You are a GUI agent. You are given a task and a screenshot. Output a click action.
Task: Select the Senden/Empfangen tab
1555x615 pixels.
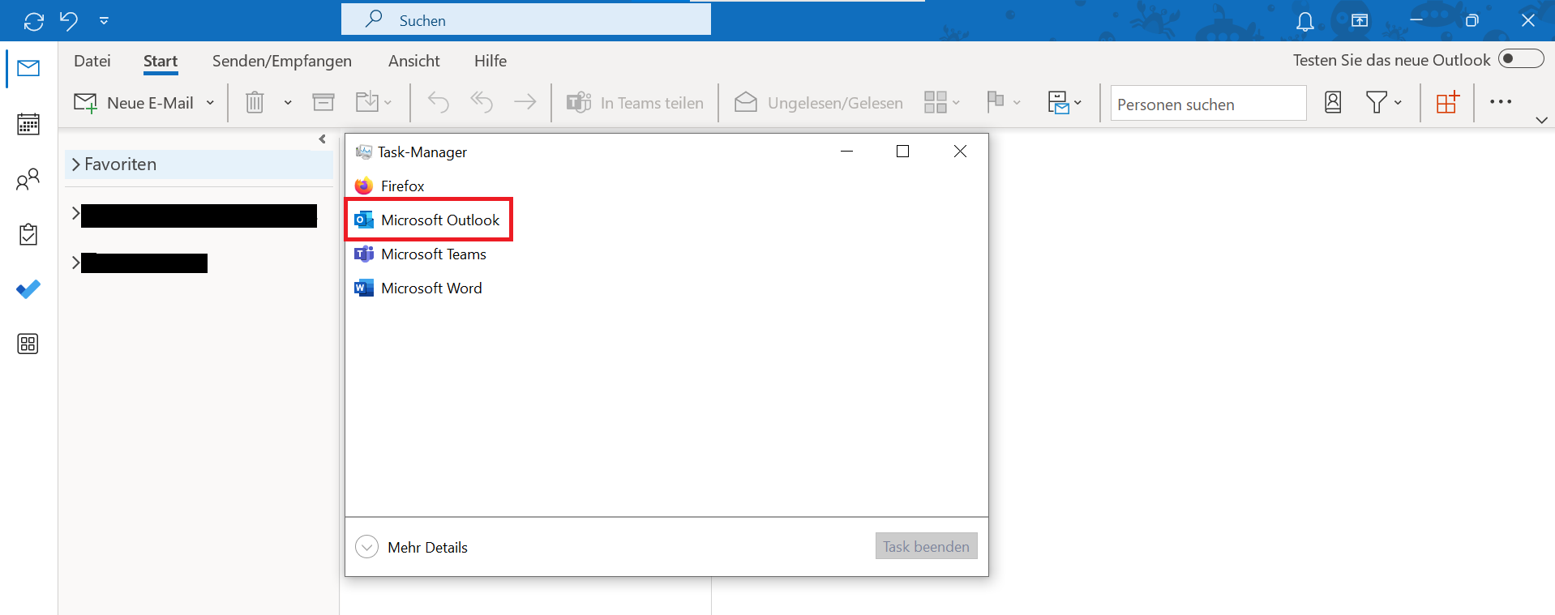[x=282, y=61]
